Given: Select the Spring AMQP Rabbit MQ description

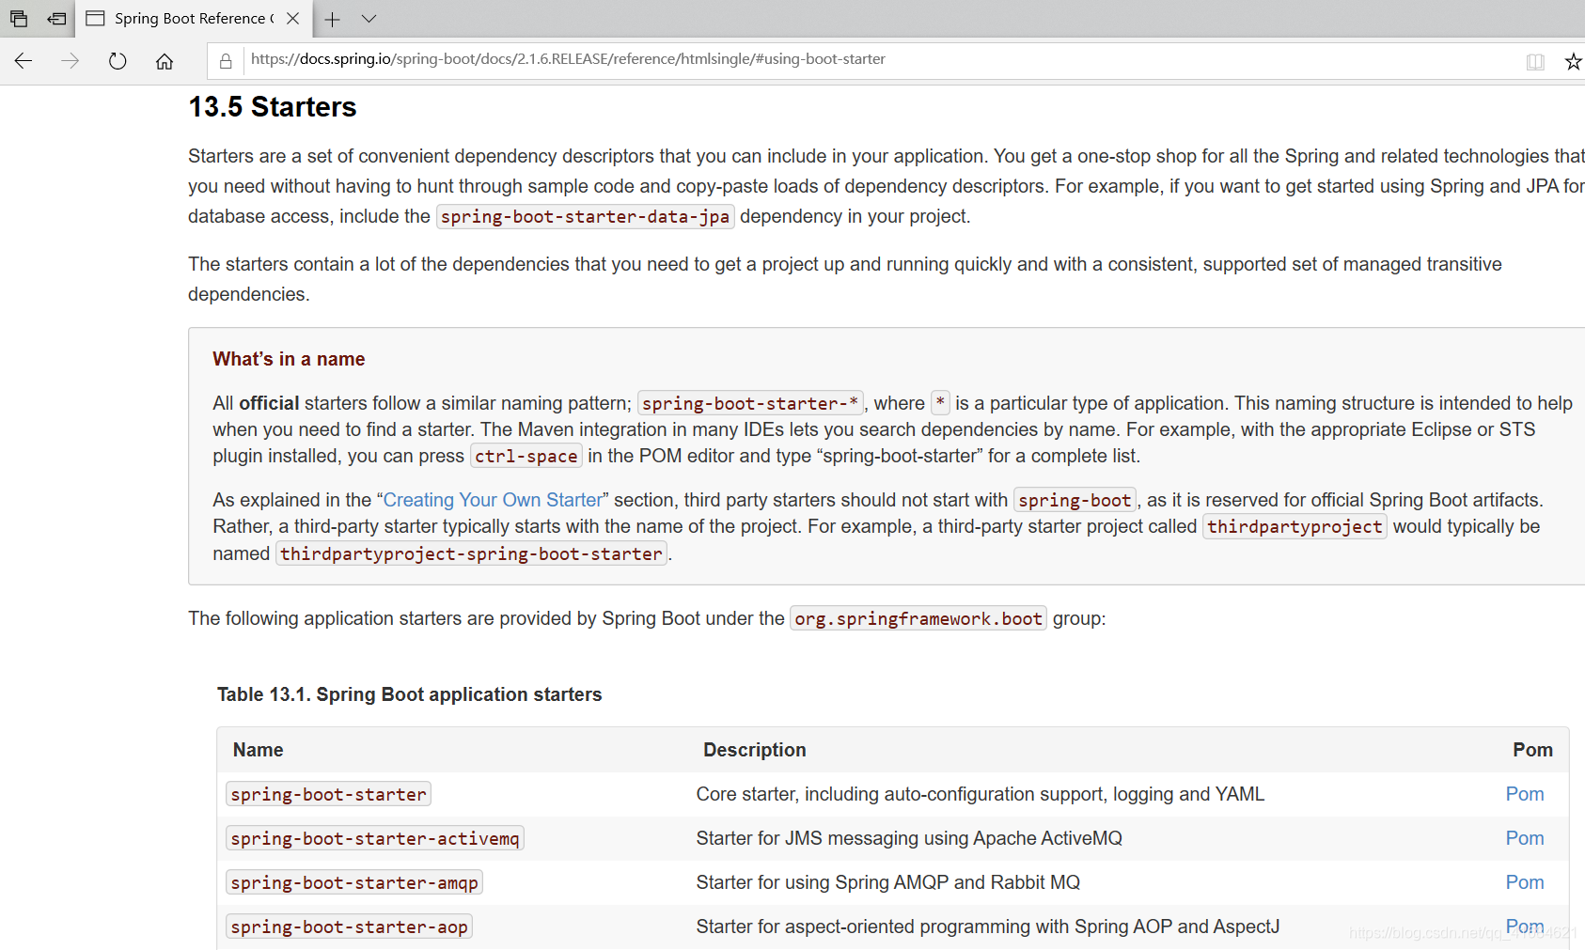Looking at the screenshot, I should 888,882.
